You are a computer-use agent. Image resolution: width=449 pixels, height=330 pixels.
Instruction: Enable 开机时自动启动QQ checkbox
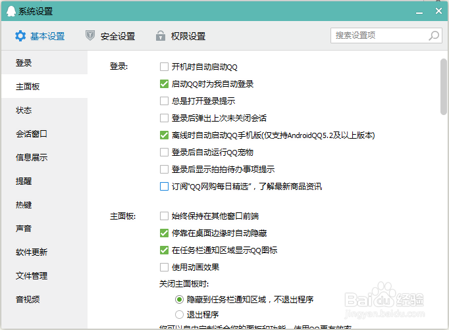164,67
